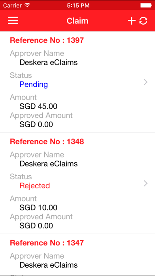This screenshot has width=155, height=276.
Task: Open Reference No : 1347 heading
Action: pyautogui.click(x=47, y=243)
